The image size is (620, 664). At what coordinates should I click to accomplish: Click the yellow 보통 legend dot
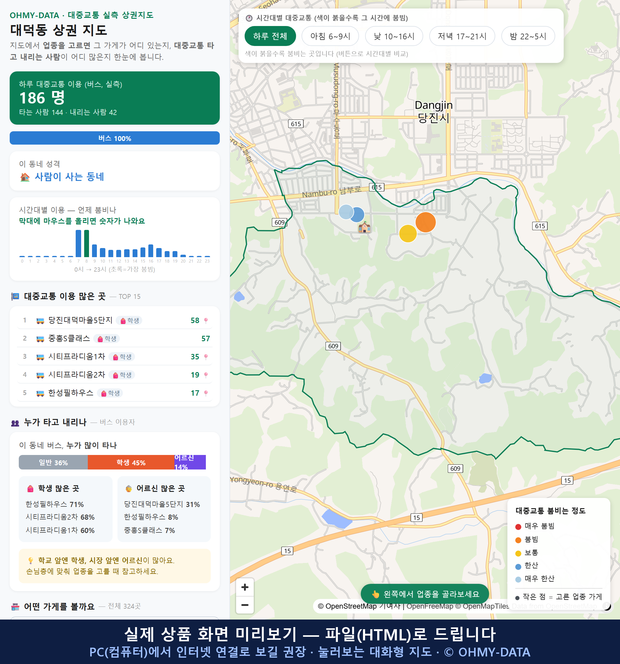click(518, 554)
